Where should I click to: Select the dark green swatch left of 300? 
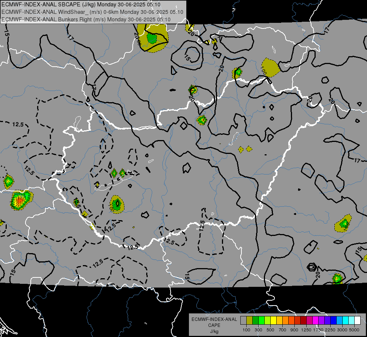click(x=255, y=321)
